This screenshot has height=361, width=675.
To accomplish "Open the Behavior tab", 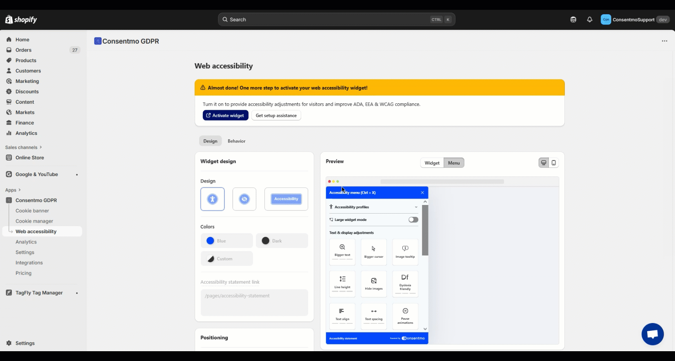I will click(x=236, y=141).
